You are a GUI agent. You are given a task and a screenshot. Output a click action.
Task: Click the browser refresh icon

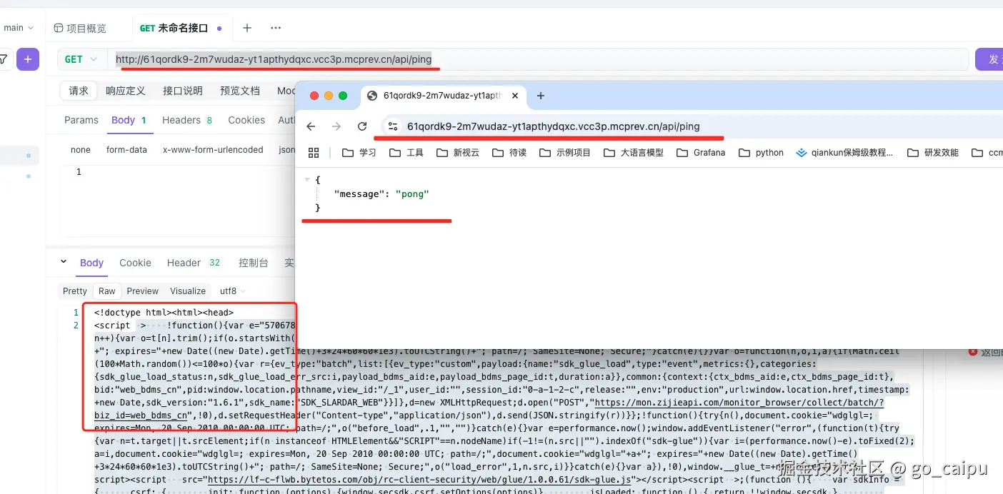(x=362, y=126)
